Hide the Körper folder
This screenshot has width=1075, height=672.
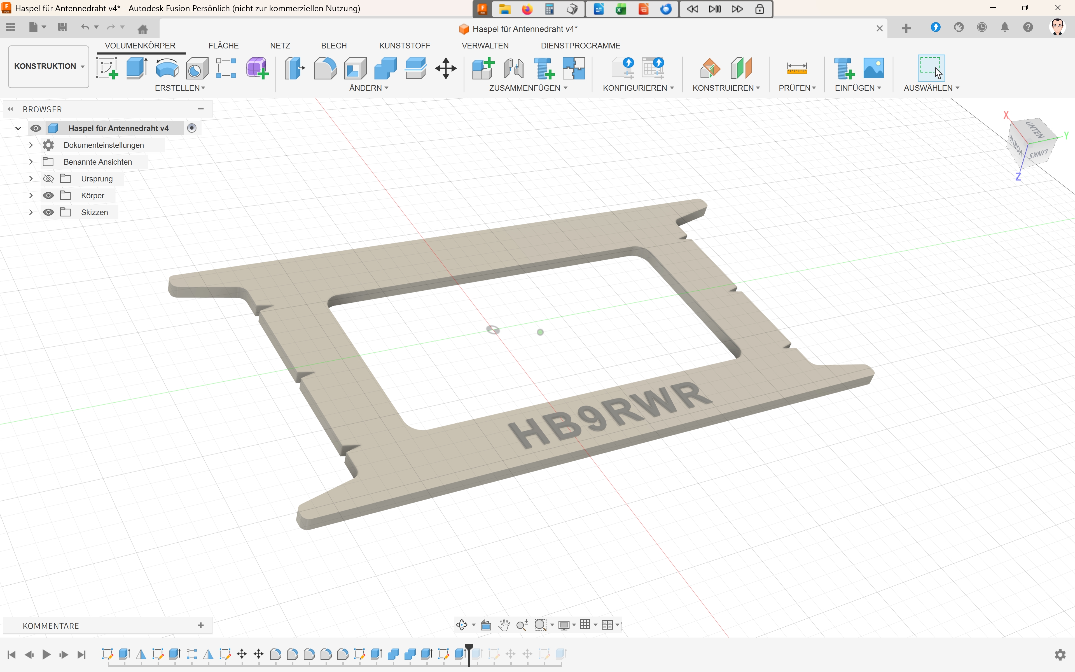pos(48,195)
